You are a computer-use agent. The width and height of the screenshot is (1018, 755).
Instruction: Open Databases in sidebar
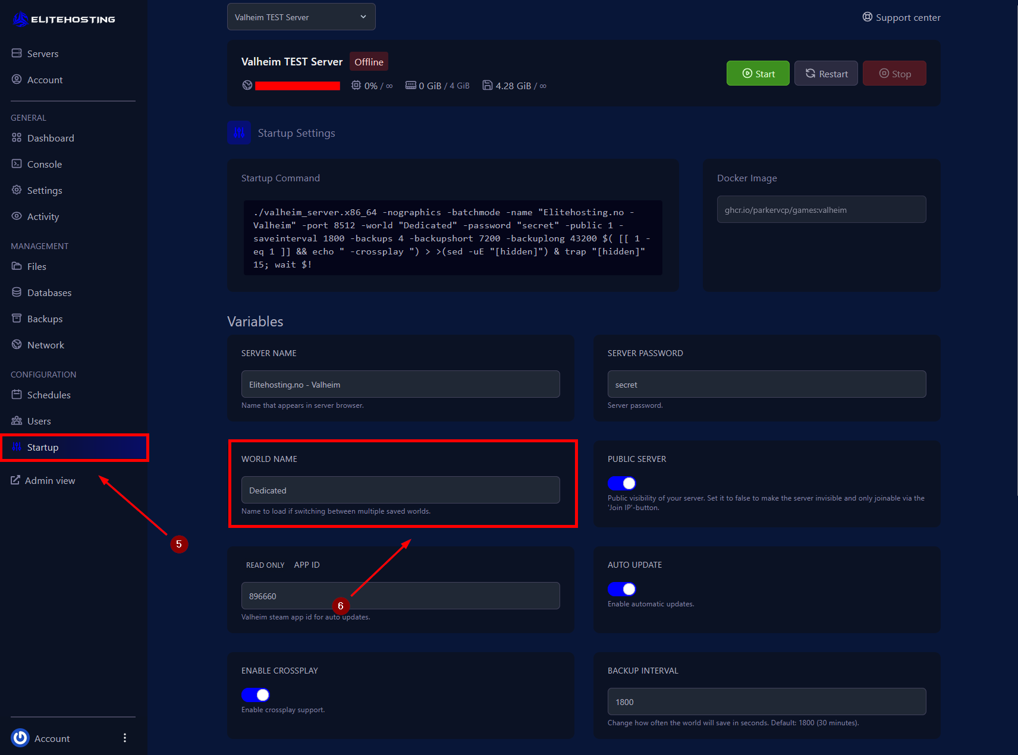pos(49,292)
